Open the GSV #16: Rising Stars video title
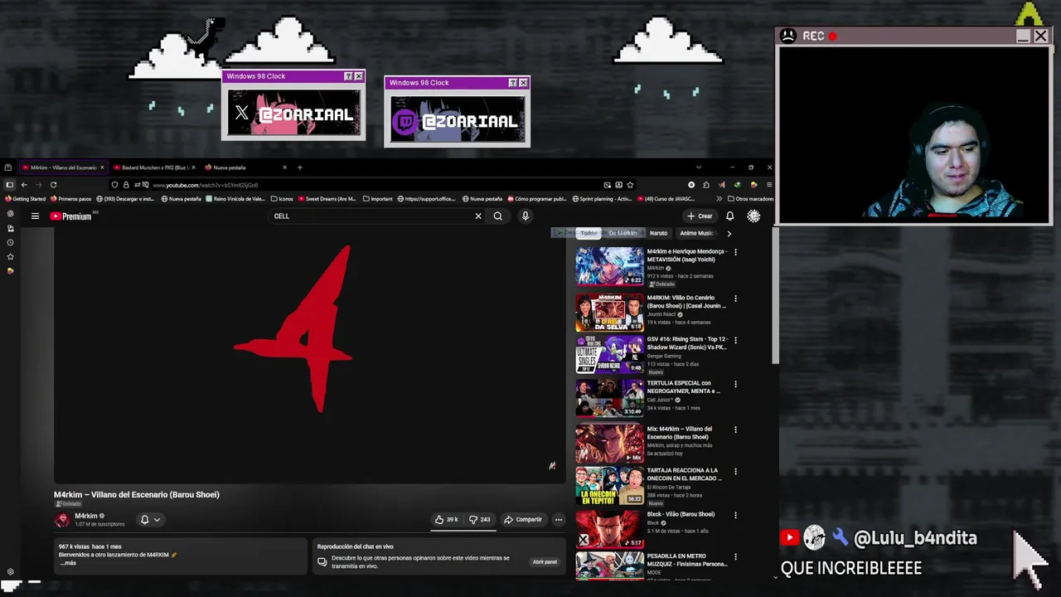Viewport: 1061px width, 597px height. [687, 343]
